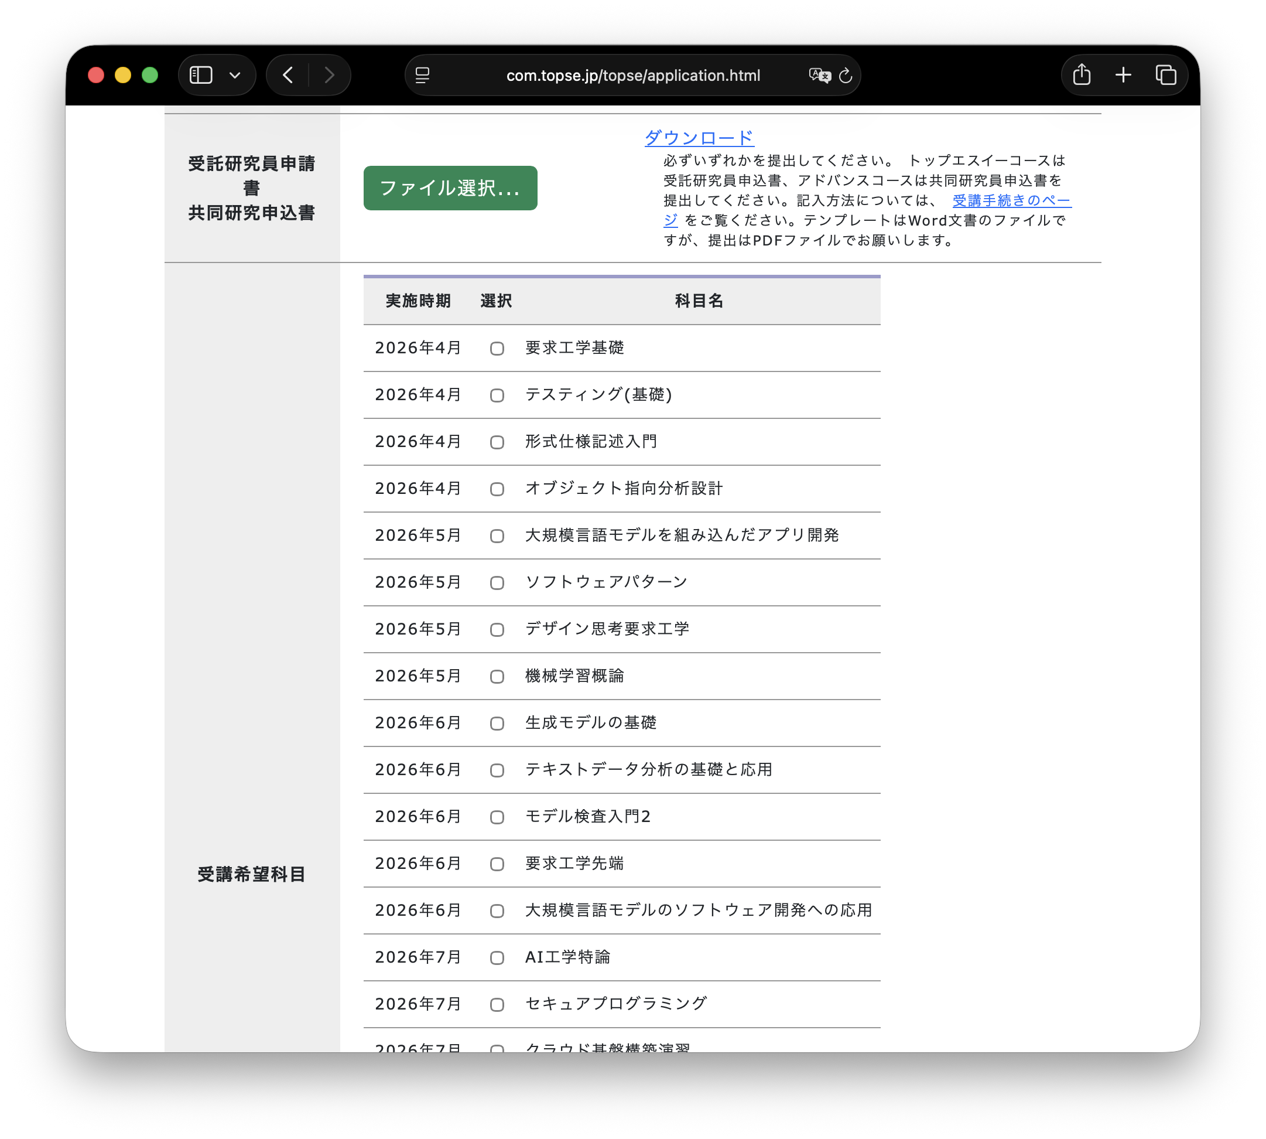Select the AI工学特論 course
The image size is (1266, 1139).
coord(497,957)
